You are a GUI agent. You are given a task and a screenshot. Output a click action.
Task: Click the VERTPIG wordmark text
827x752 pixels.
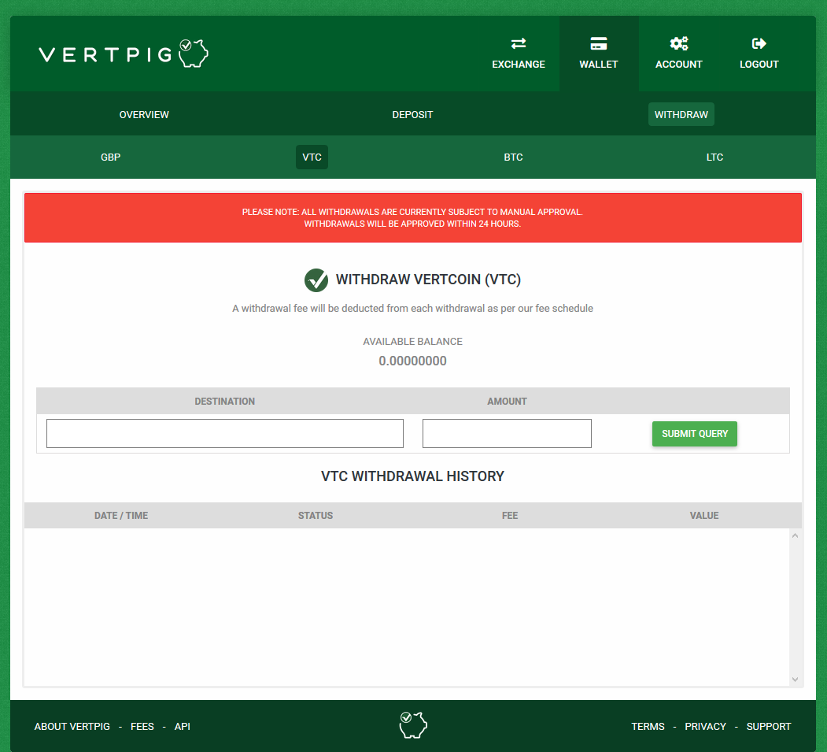click(x=106, y=54)
